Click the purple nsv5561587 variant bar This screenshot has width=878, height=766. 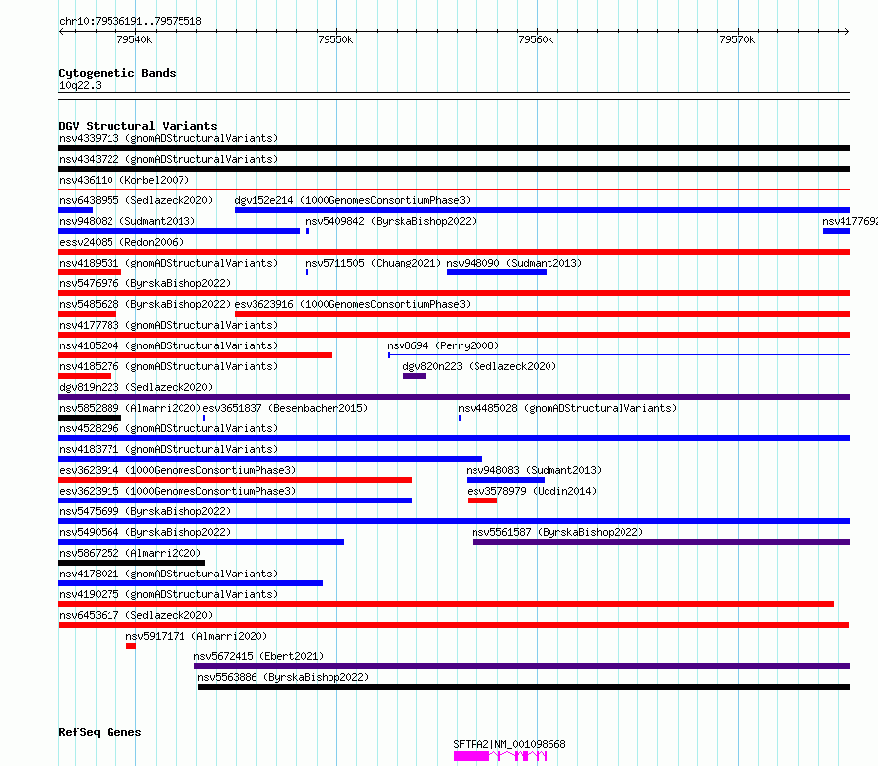click(x=661, y=543)
